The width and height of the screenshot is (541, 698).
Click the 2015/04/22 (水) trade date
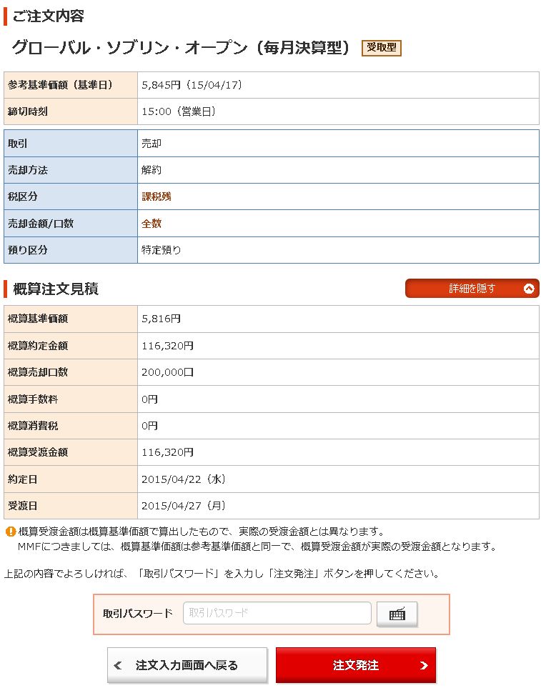pyautogui.click(x=184, y=479)
